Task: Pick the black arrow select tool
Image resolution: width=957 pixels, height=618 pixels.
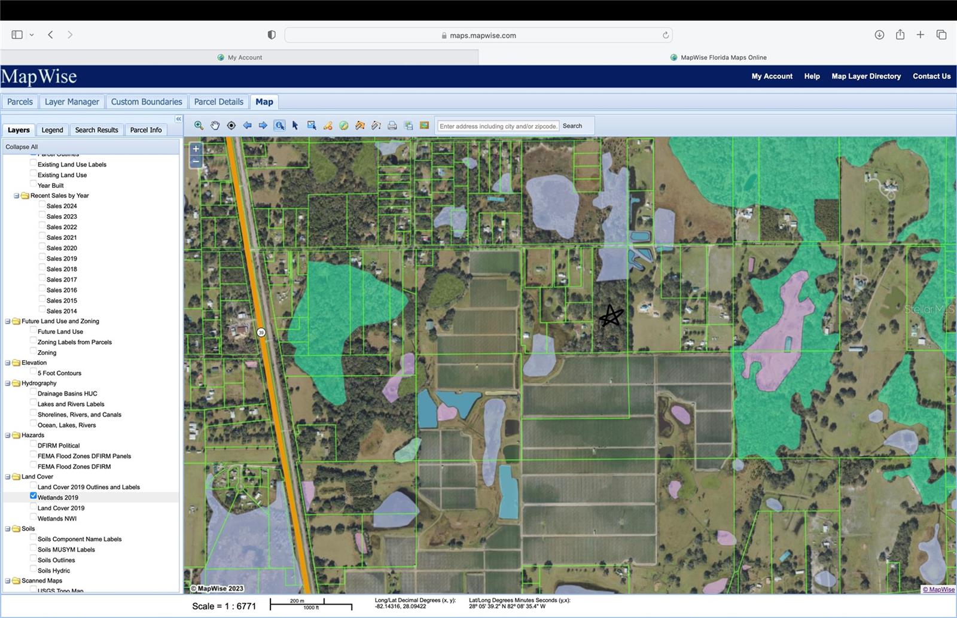Action: click(x=295, y=126)
